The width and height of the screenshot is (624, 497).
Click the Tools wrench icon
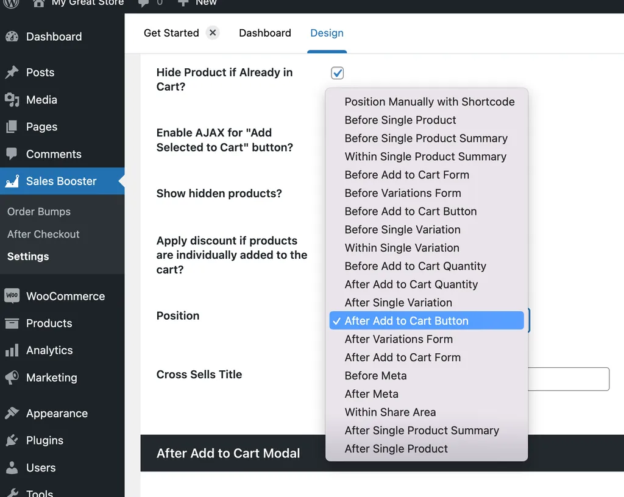coord(12,493)
